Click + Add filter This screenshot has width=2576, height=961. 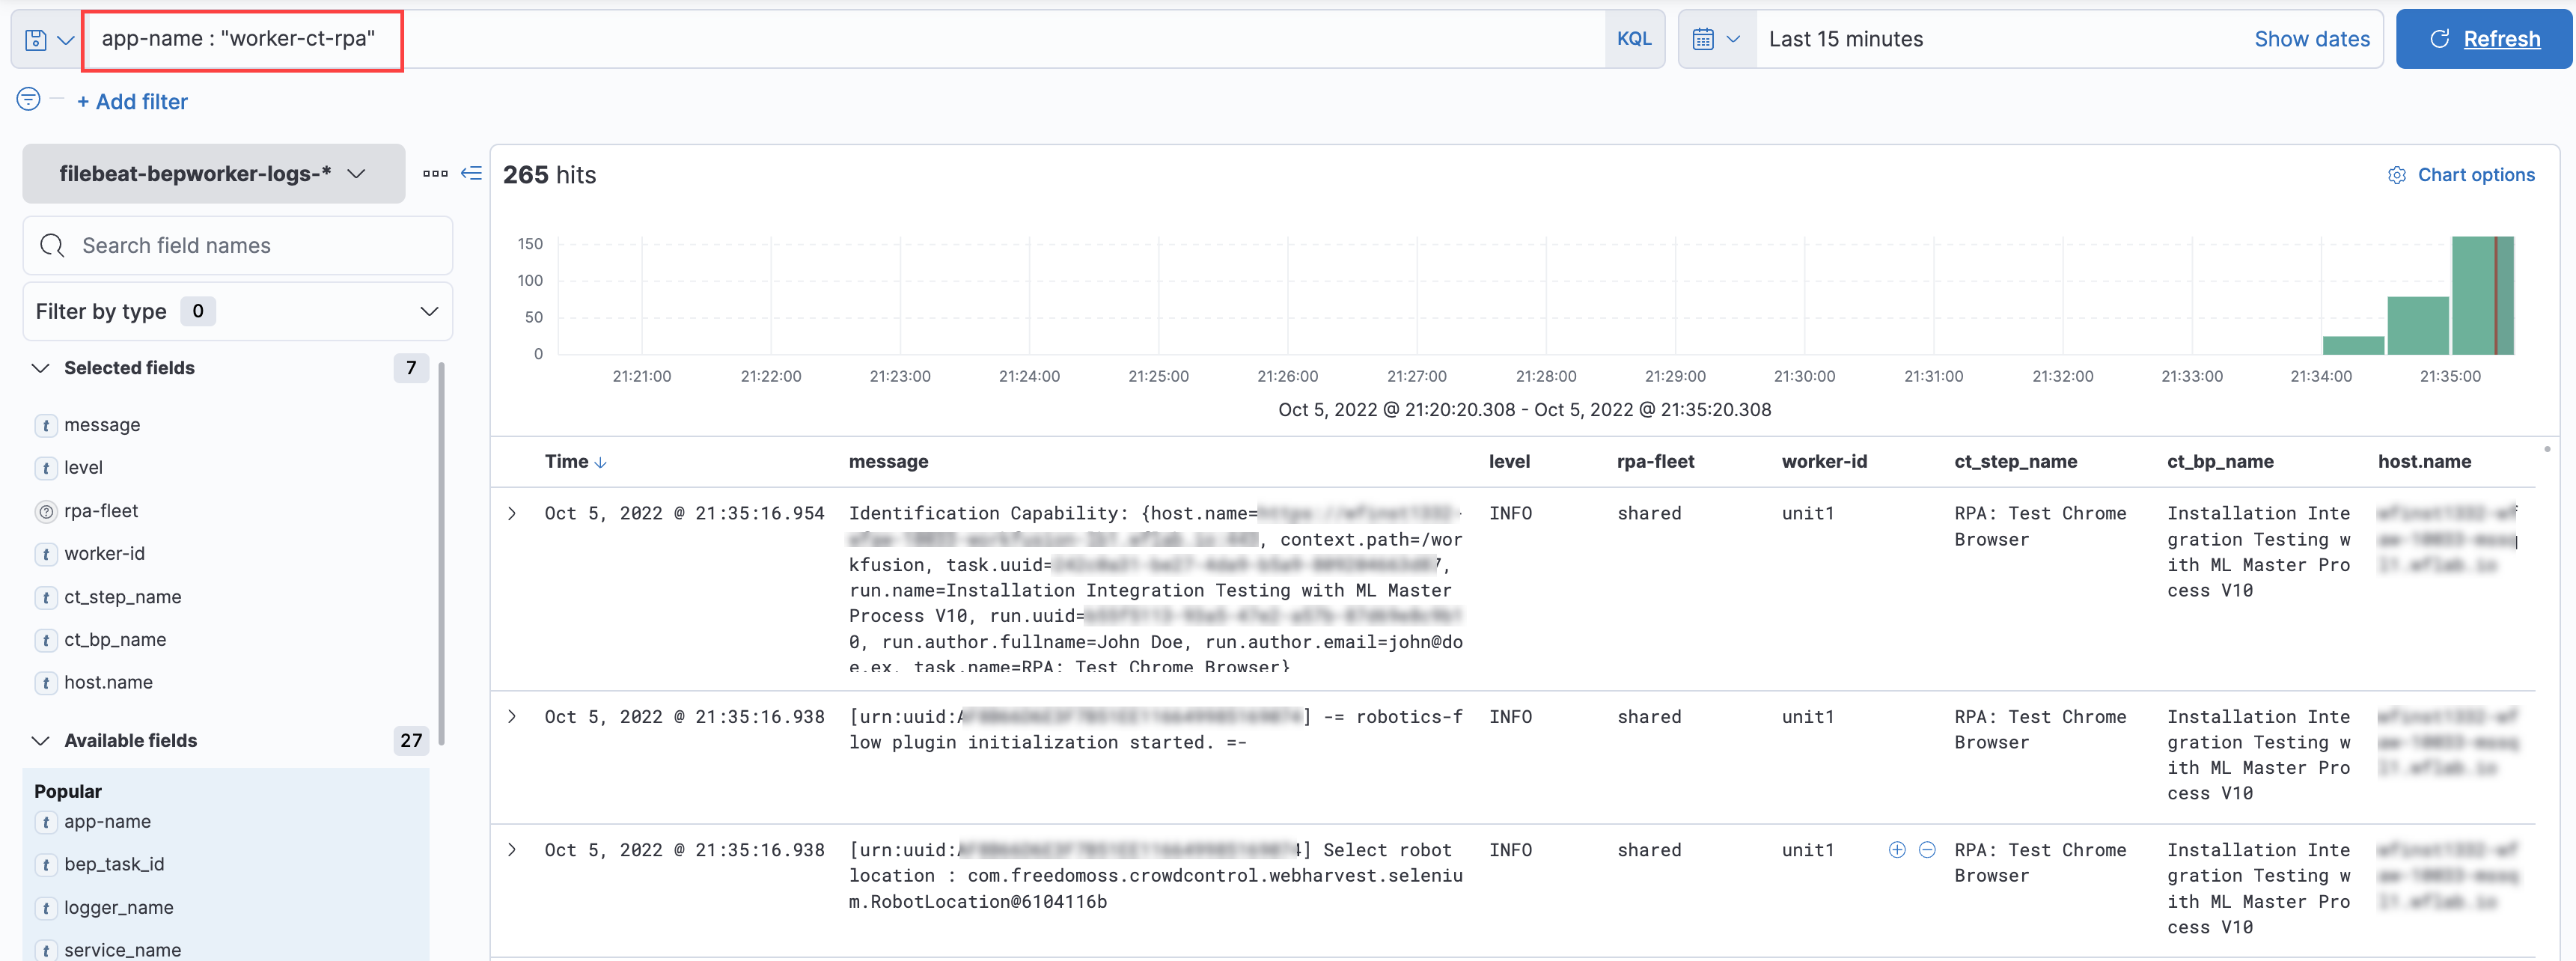coord(132,102)
